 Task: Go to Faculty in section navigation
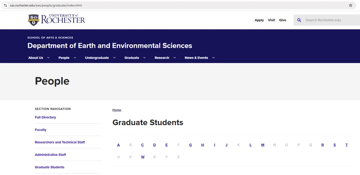click(x=40, y=130)
